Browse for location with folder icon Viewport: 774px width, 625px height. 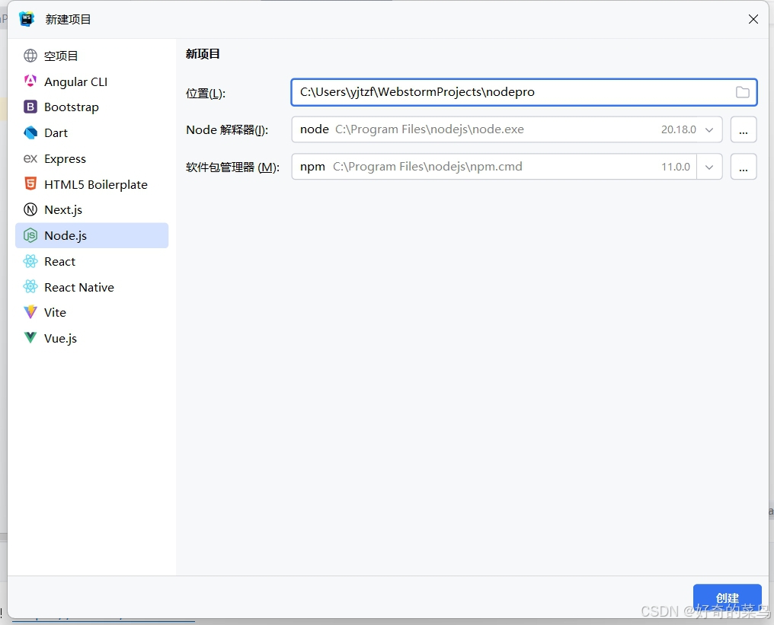coord(743,92)
